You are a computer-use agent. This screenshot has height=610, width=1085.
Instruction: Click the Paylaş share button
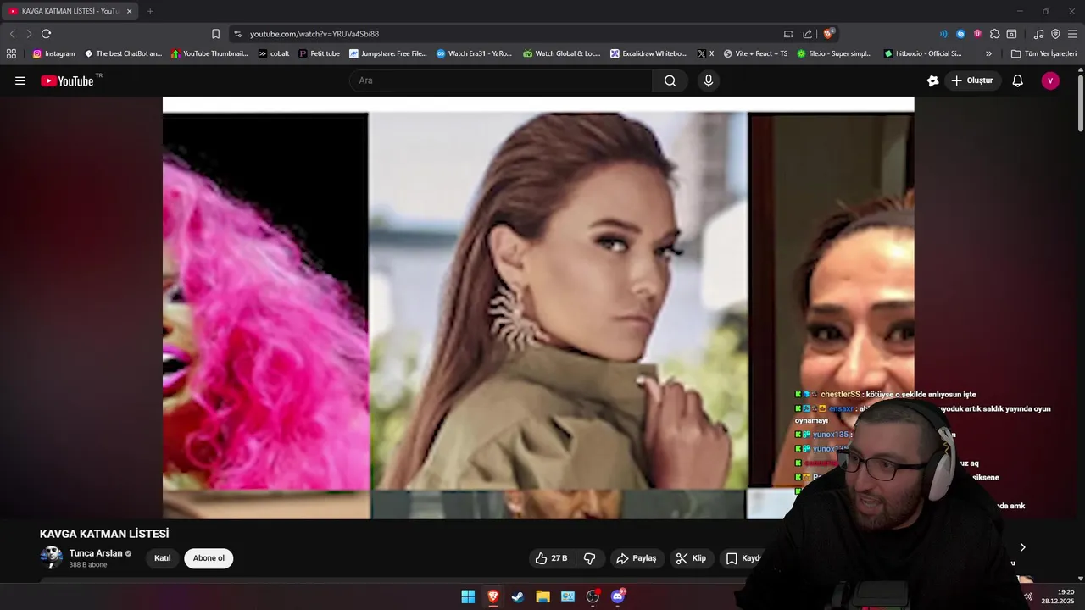coord(637,558)
